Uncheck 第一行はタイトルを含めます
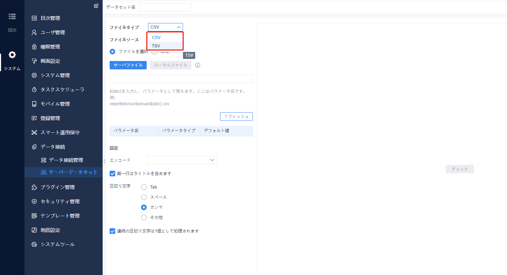Viewport: 507px width, 275px height. (x=112, y=173)
